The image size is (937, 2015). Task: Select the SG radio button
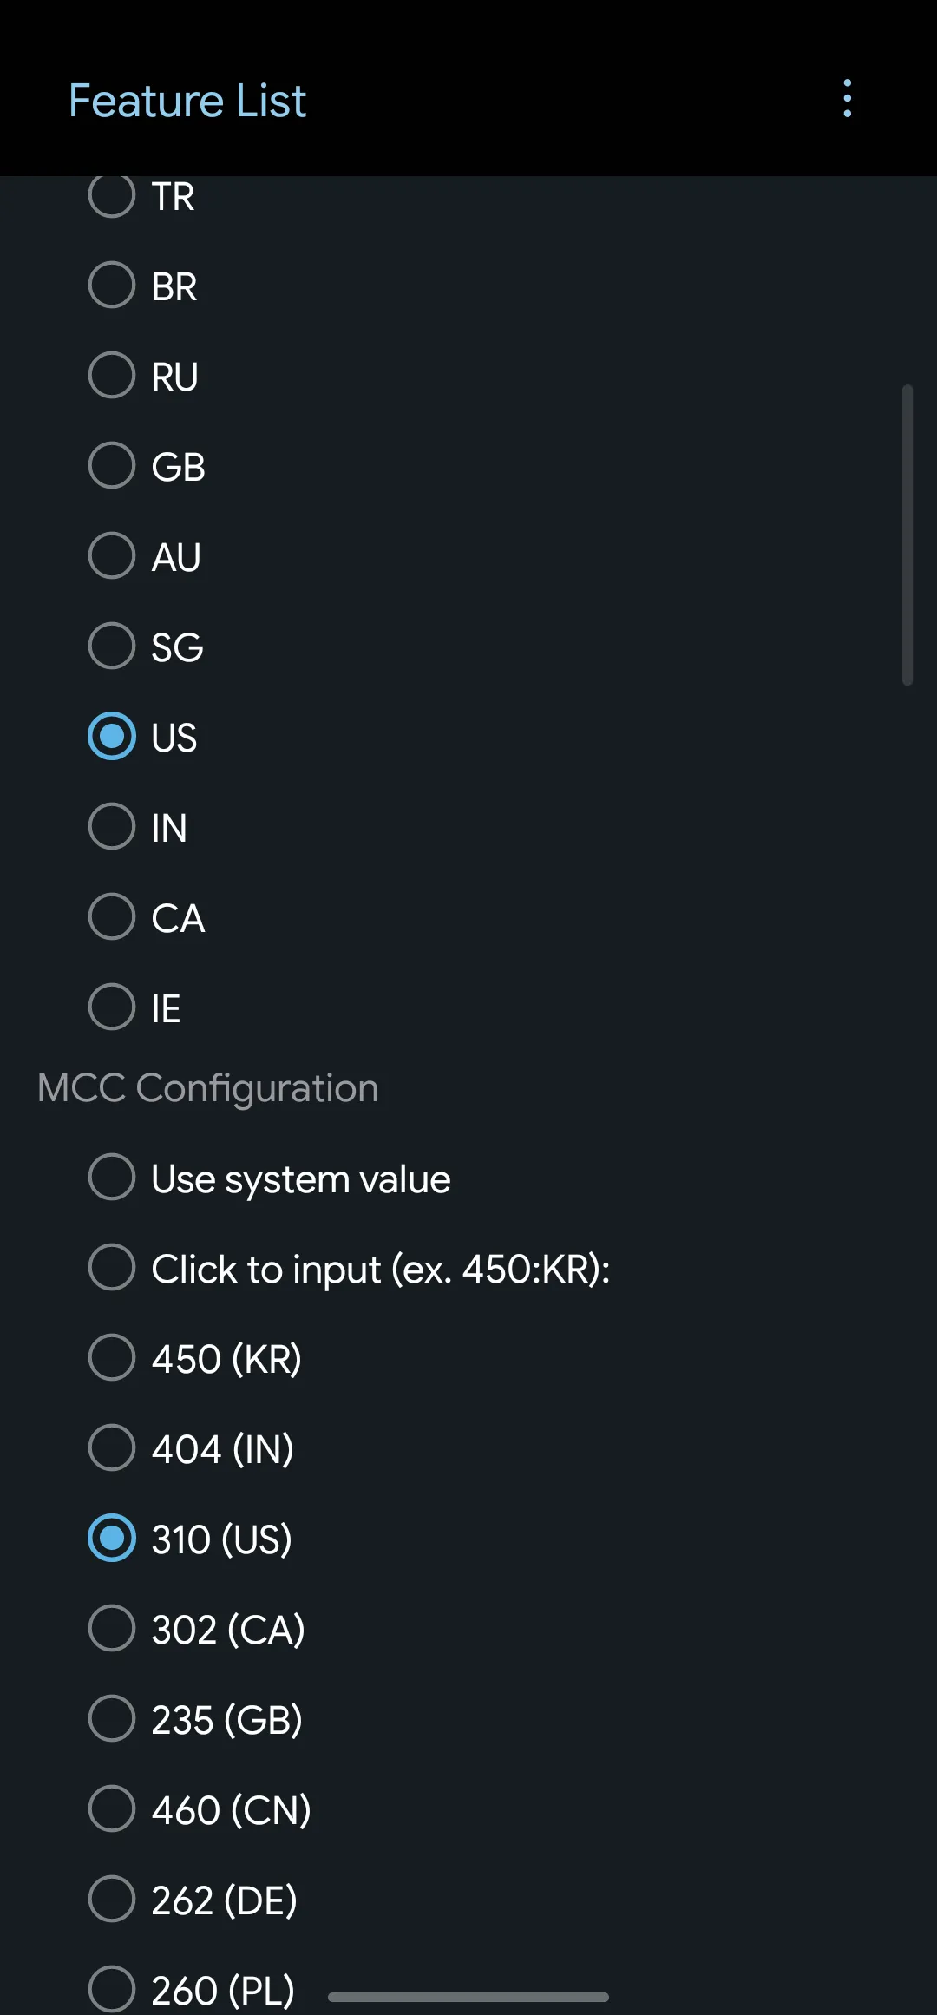point(112,647)
